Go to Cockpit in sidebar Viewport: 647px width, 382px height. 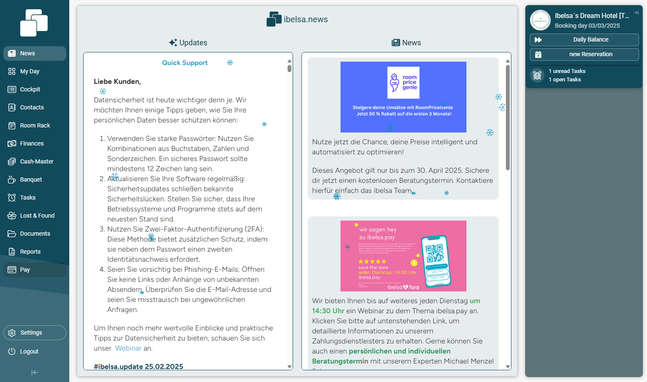pos(34,89)
